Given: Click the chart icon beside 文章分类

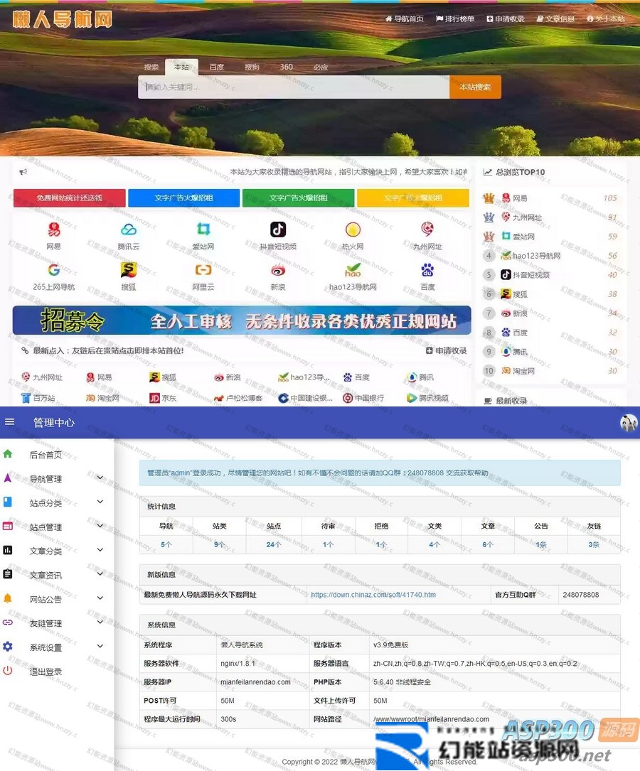Looking at the screenshot, I should click(8, 550).
